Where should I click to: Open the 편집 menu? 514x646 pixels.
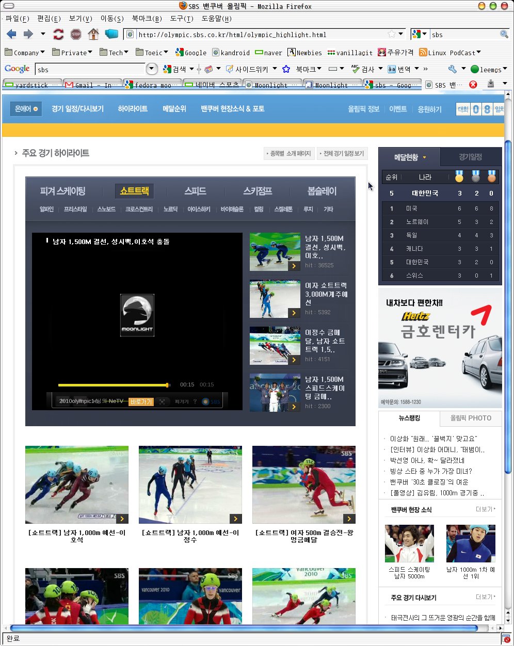click(49, 19)
